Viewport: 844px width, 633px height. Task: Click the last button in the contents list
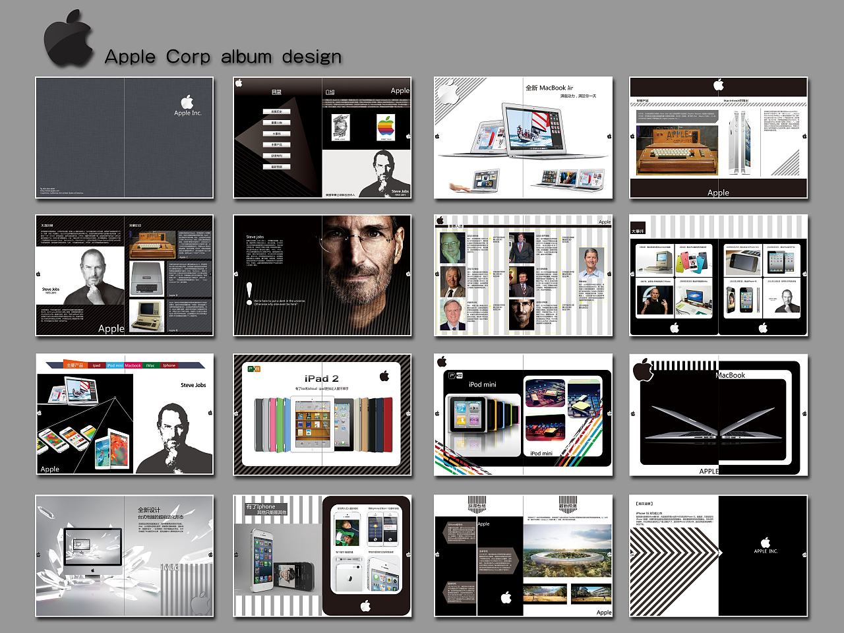[x=277, y=167]
